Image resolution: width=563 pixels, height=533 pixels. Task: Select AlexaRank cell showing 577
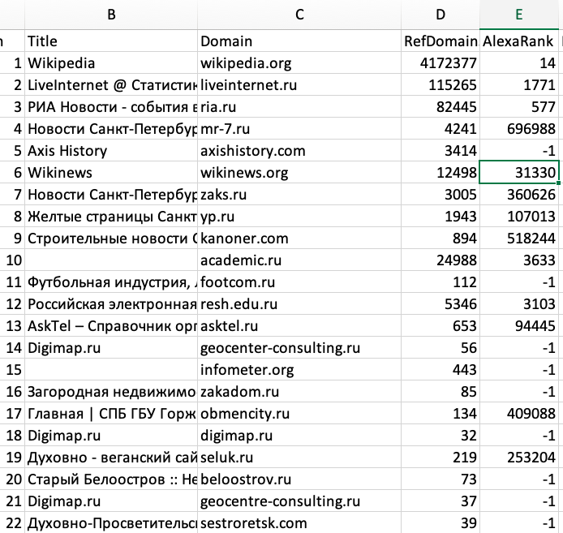click(x=519, y=106)
